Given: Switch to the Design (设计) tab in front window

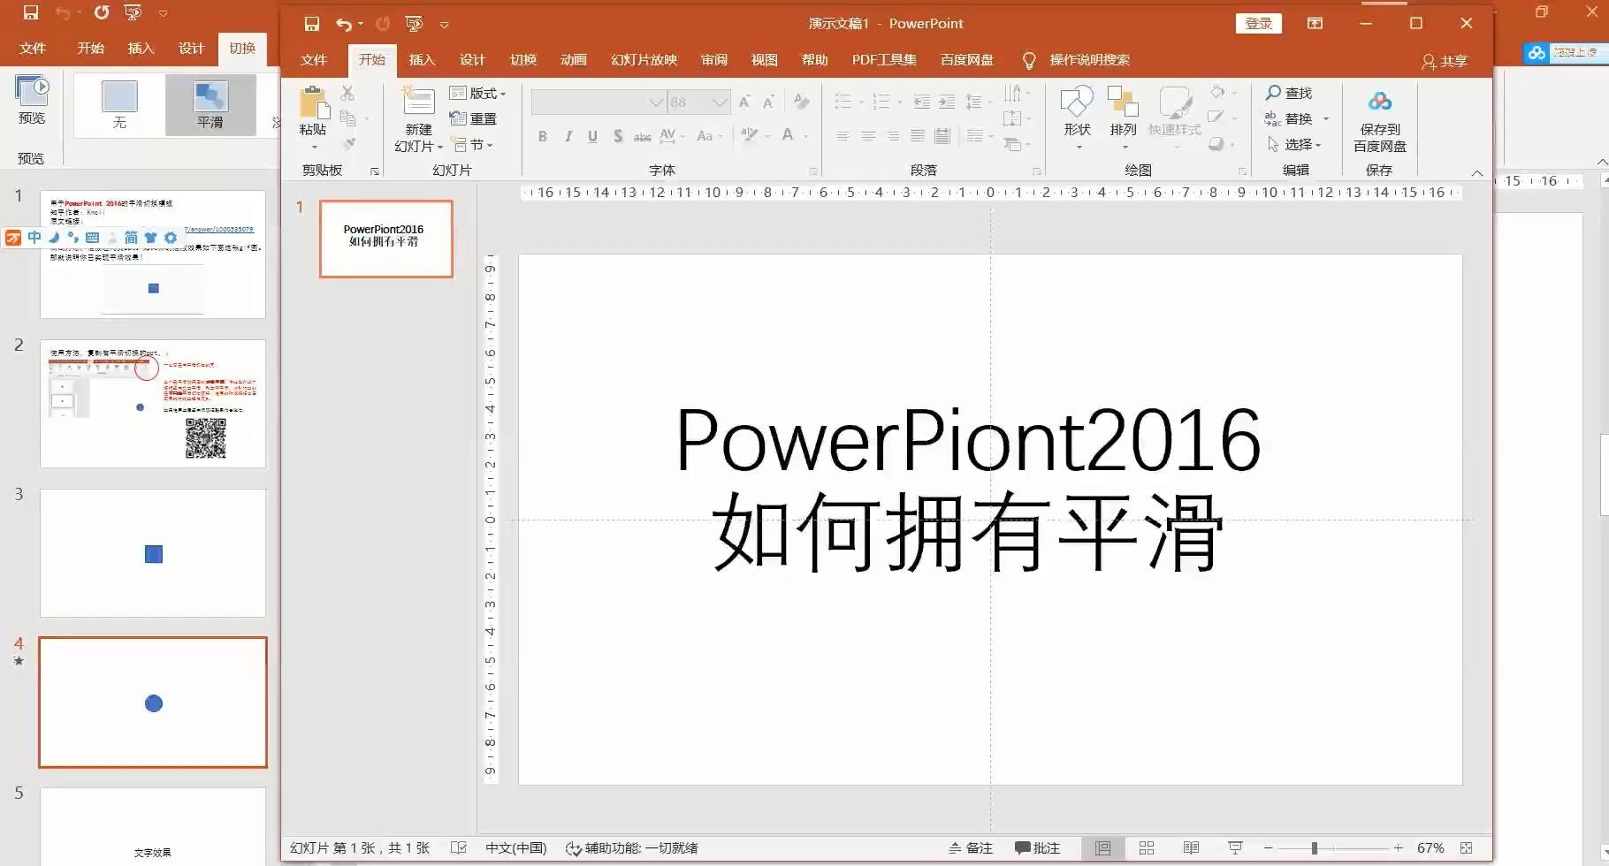Looking at the screenshot, I should [472, 60].
